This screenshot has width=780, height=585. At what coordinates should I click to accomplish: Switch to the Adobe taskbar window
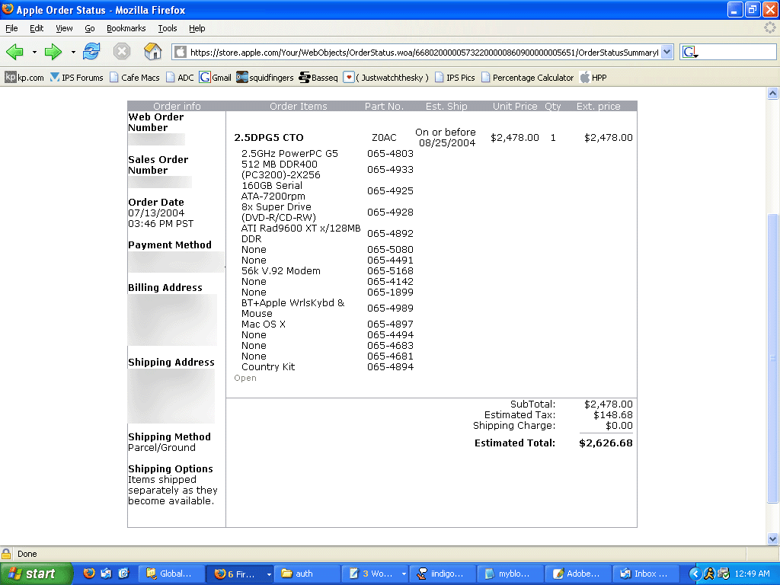(579, 574)
